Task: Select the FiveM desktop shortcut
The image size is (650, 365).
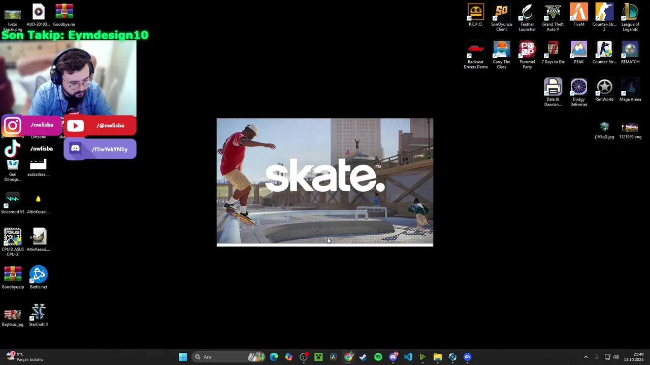Action: click(x=578, y=15)
